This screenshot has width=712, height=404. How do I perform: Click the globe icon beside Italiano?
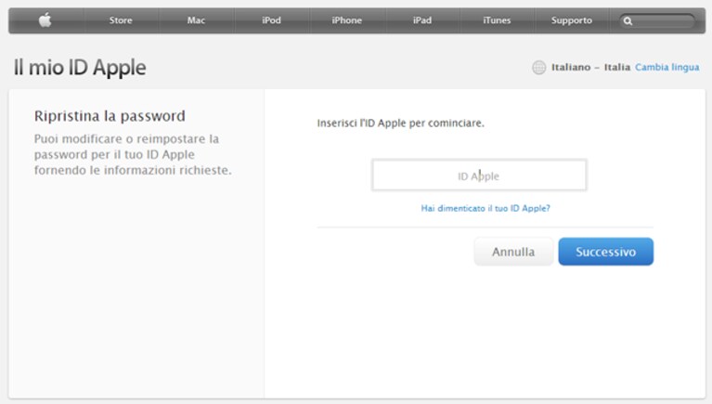click(538, 67)
